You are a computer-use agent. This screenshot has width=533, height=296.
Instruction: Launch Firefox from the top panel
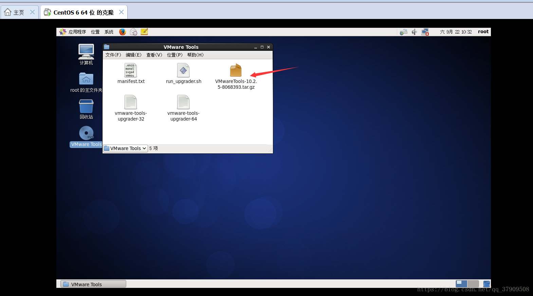(123, 32)
